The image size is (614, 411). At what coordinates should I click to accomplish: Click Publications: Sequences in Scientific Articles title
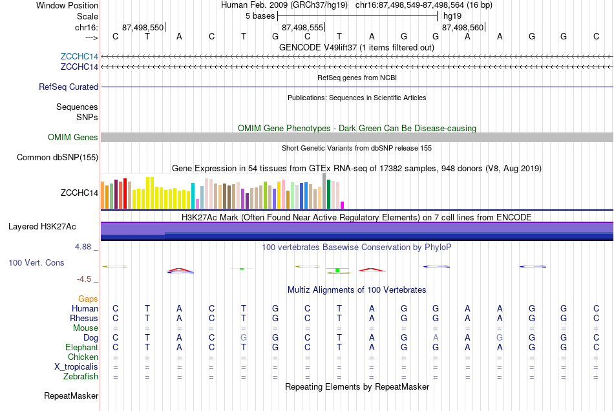(357, 98)
